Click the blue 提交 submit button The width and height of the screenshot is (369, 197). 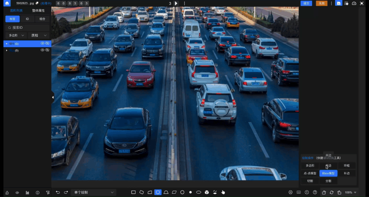[x=306, y=3]
